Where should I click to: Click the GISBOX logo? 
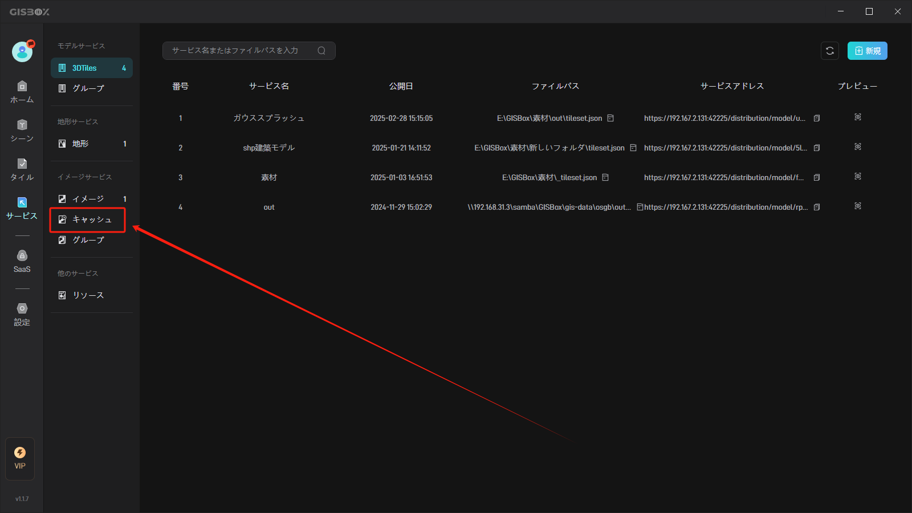[30, 11]
